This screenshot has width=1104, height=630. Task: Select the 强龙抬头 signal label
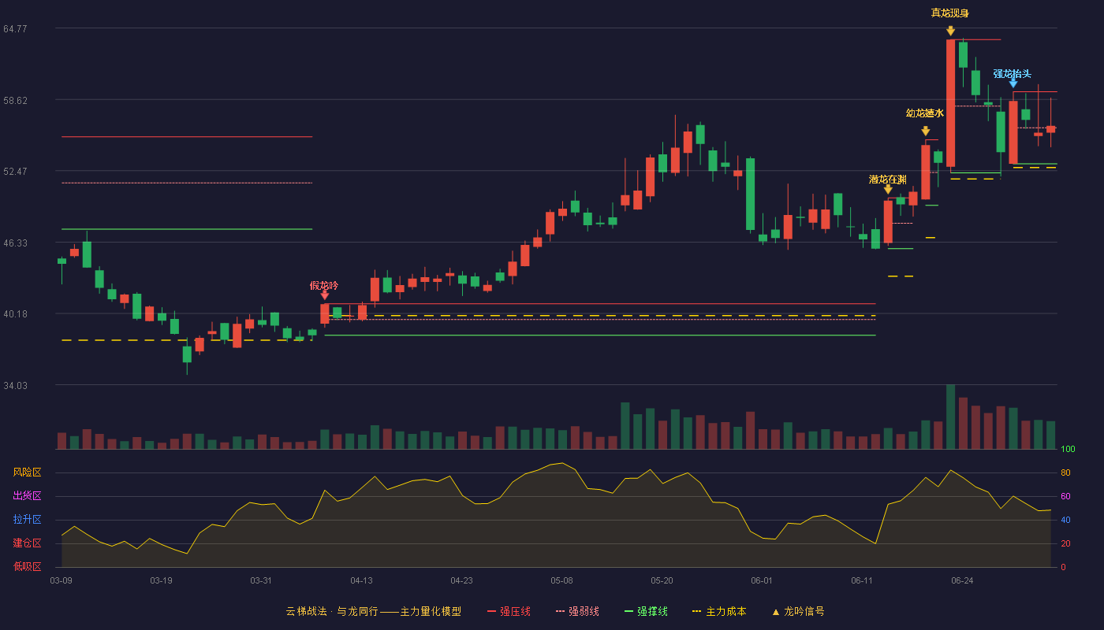coord(1013,74)
